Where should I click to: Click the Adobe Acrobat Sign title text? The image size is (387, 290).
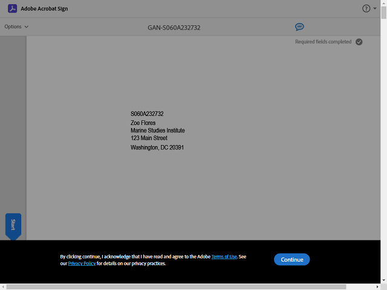coord(44,8)
